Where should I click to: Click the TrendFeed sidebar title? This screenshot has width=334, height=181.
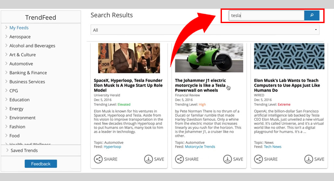point(41,18)
